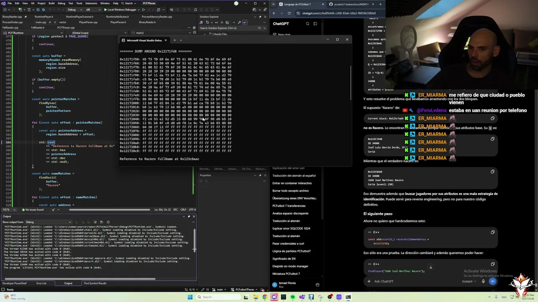The height and width of the screenshot is (302, 538).
Task: Click clear all output icon in Output panel
Action: click(95, 222)
